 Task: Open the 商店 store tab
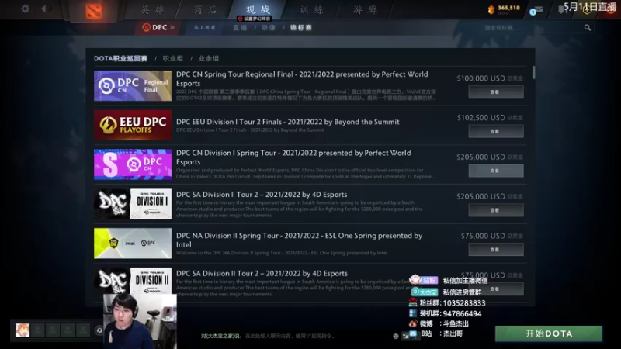pos(206,9)
